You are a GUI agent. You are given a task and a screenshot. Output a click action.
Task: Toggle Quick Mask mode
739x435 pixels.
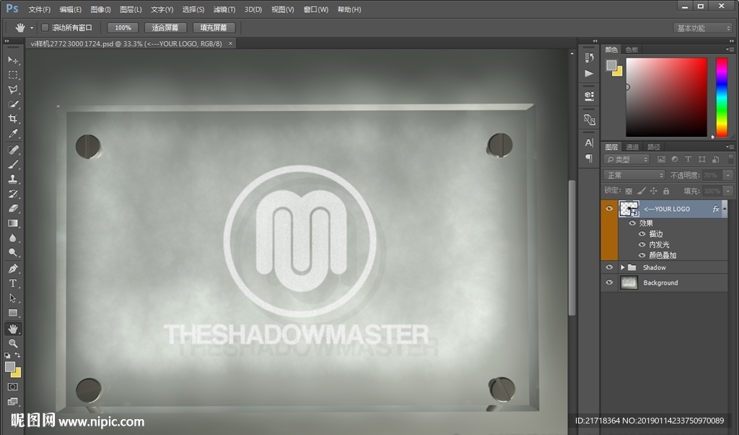(13, 387)
